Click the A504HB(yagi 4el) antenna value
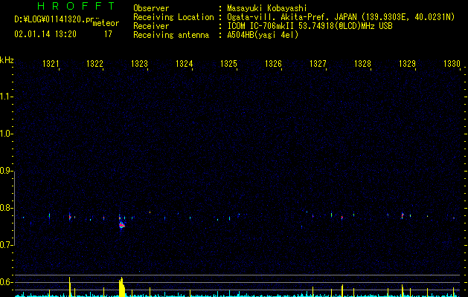This screenshot has height=297, width=468. coord(263,35)
